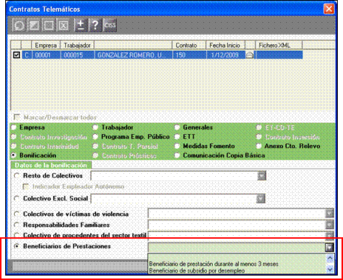Select the Trabajador radio button
This screenshot has height=280, width=343.
[x=95, y=127]
